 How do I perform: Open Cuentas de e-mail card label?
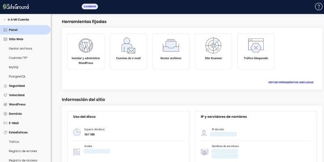pyautogui.click(x=128, y=58)
